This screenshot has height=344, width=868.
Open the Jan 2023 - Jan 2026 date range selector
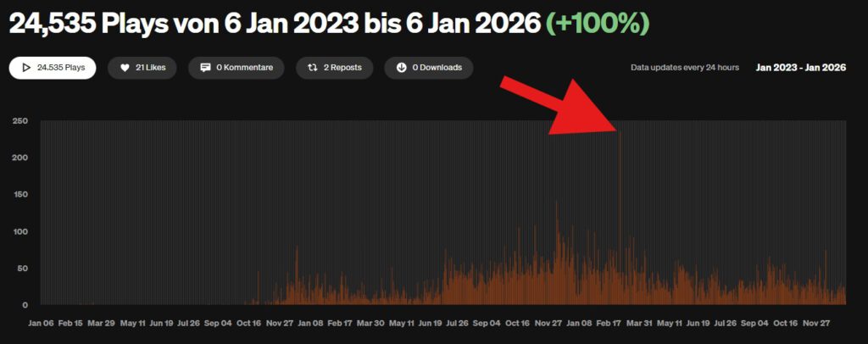tap(801, 68)
